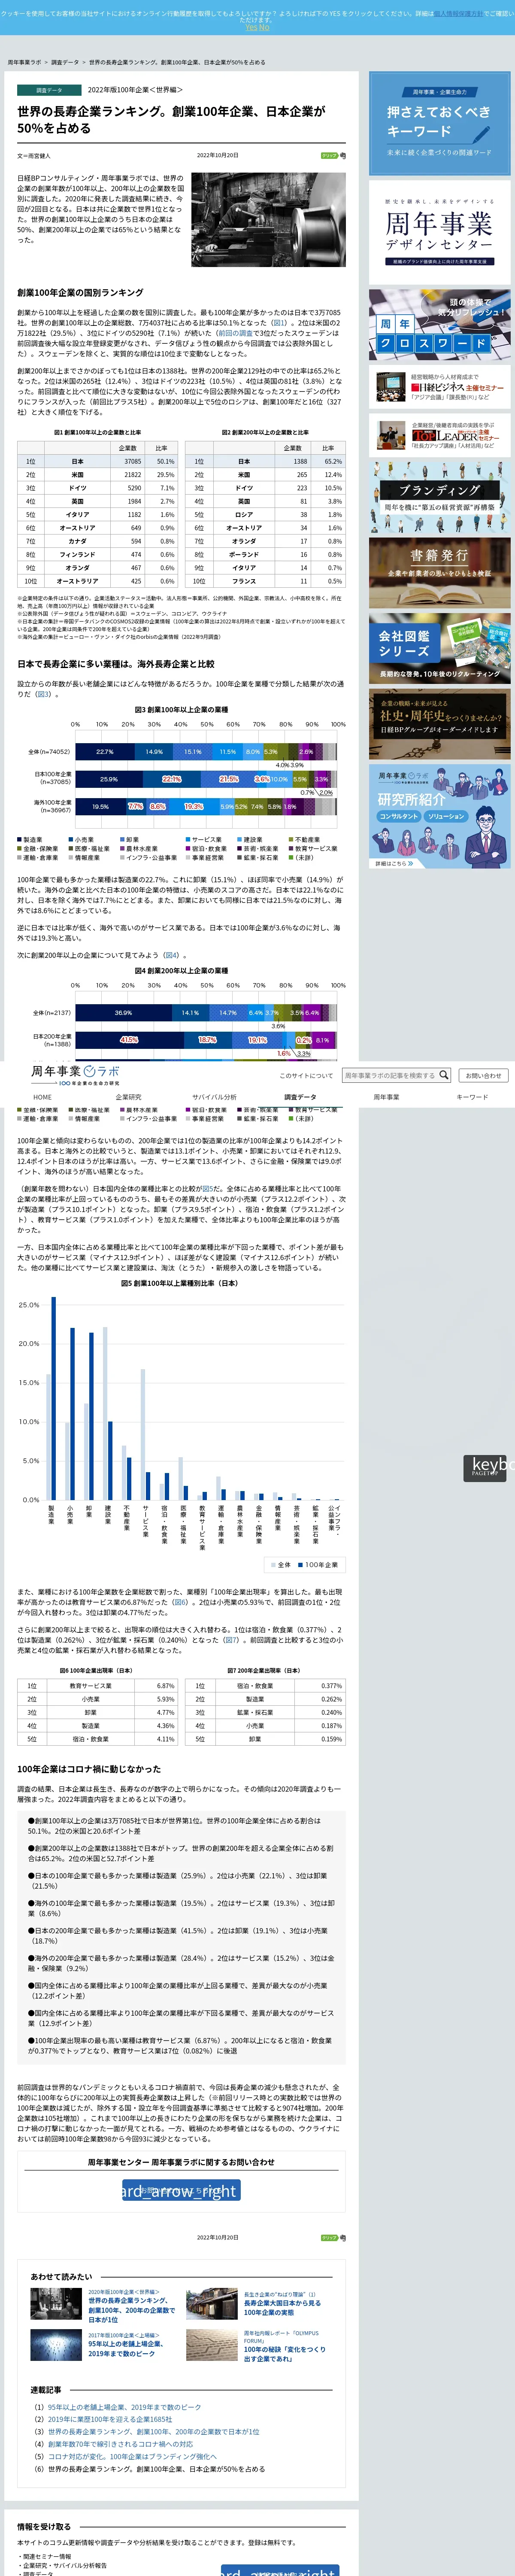Image resolution: width=515 pixels, height=2576 pixels.
Task: Open related article 95年以上の老舗上場企業、2019年までの数のピーク
Action: tap(126, 2348)
